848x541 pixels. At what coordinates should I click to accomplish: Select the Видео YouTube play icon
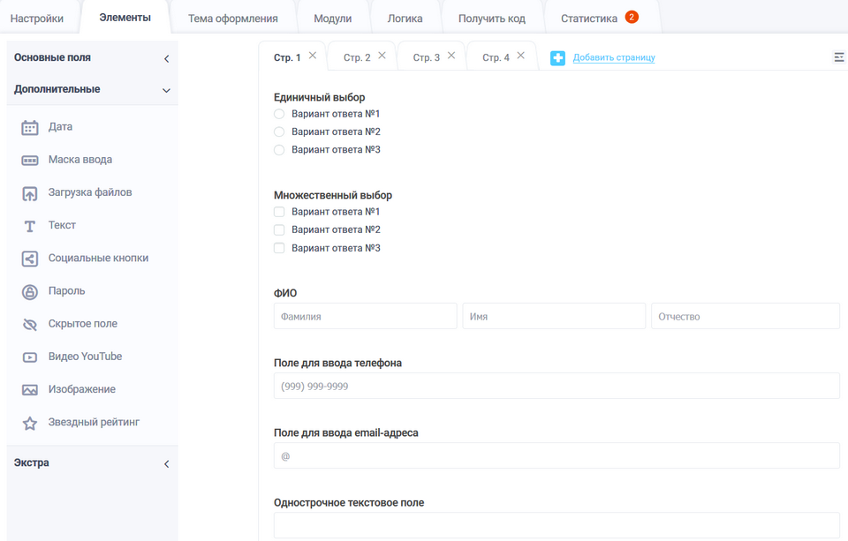[x=30, y=357]
